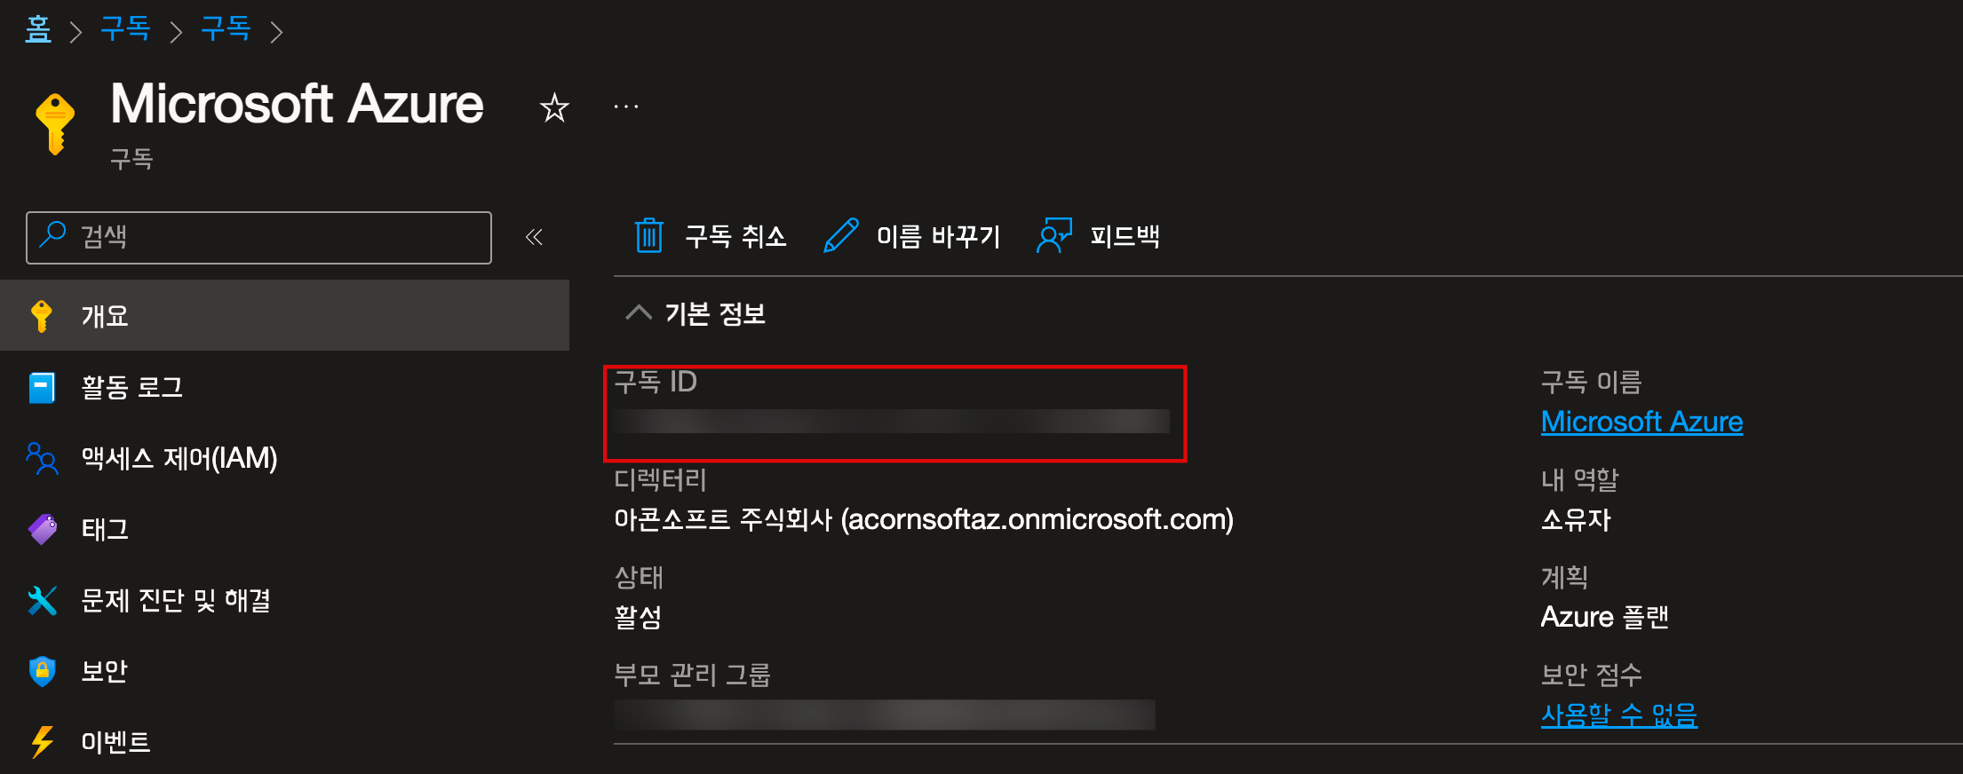Click the 이벤트 lightning bolt icon
Image resolution: width=1963 pixels, height=774 pixels.
(x=42, y=743)
